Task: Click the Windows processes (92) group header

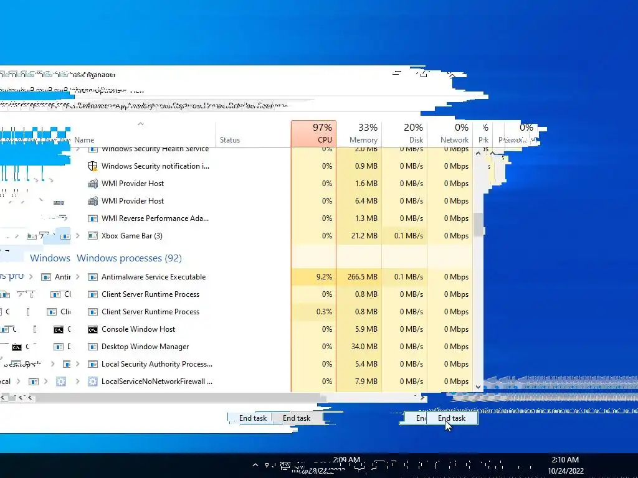Action: point(130,258)
